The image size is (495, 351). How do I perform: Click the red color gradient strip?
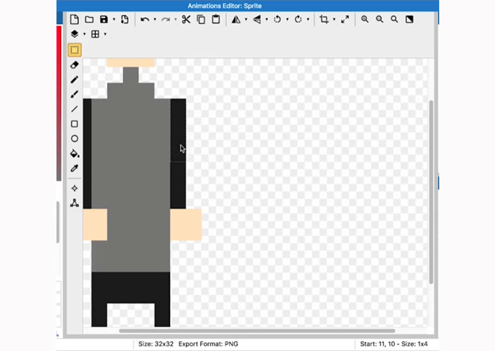(x=59, y=104)
